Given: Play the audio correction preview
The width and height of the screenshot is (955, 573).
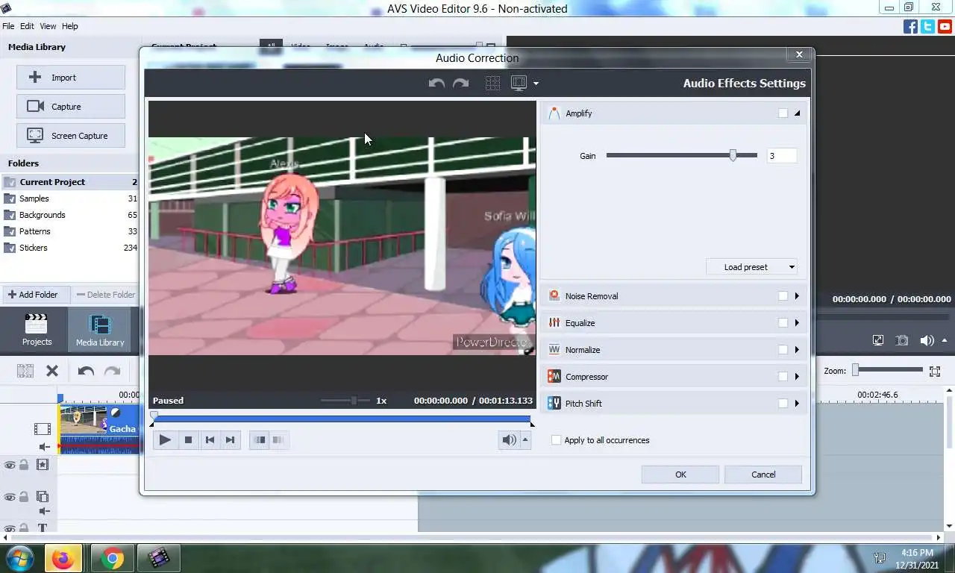Looking at the screenshot, I should 165,440.
